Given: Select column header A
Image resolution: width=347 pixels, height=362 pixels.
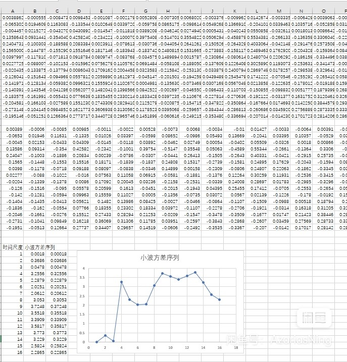Looking at the screenshot, I should point(13,11).
